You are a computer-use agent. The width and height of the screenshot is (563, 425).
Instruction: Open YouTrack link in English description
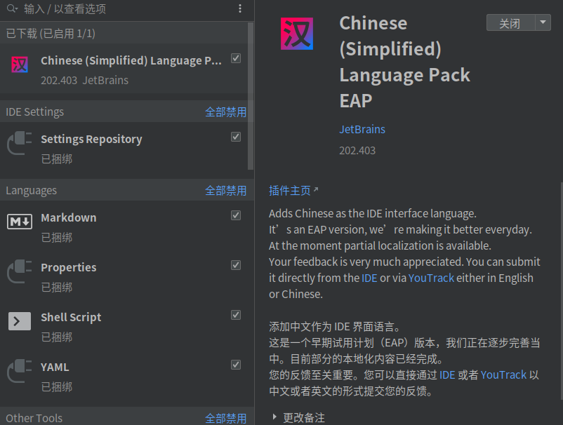tap(431, 278)
